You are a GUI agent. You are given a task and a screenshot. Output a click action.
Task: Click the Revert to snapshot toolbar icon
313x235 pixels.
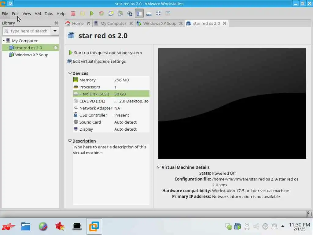(x=120, y=13)
